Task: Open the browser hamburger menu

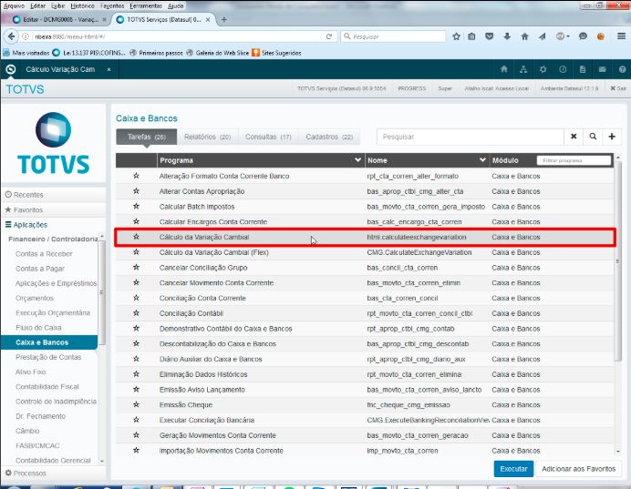Action: (x=621, y=36)
